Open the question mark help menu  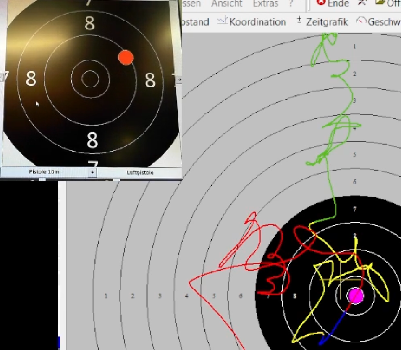(x=291, y=4)
